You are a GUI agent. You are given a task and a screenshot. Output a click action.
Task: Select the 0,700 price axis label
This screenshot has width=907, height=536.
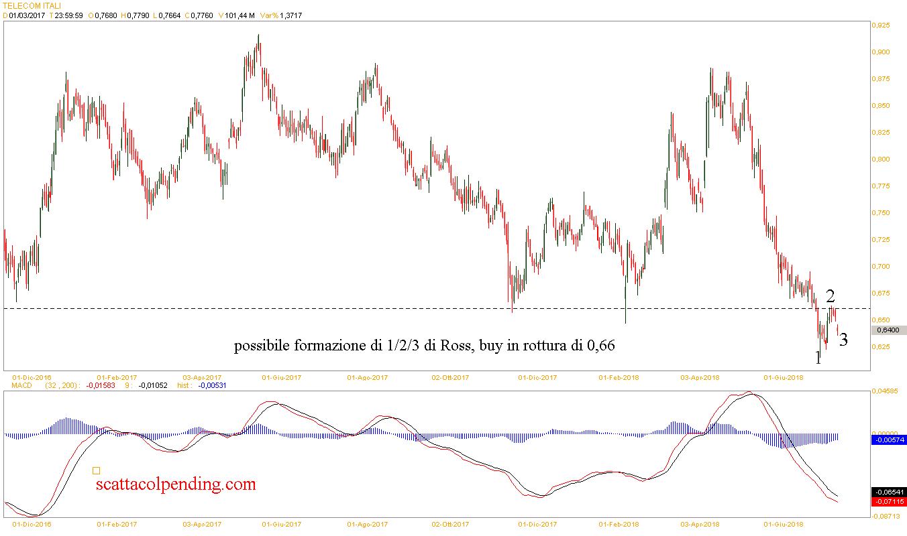click(x=880, y=267)
